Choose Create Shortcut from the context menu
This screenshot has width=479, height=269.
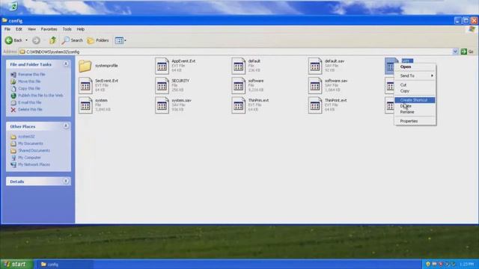pos(415,100)
